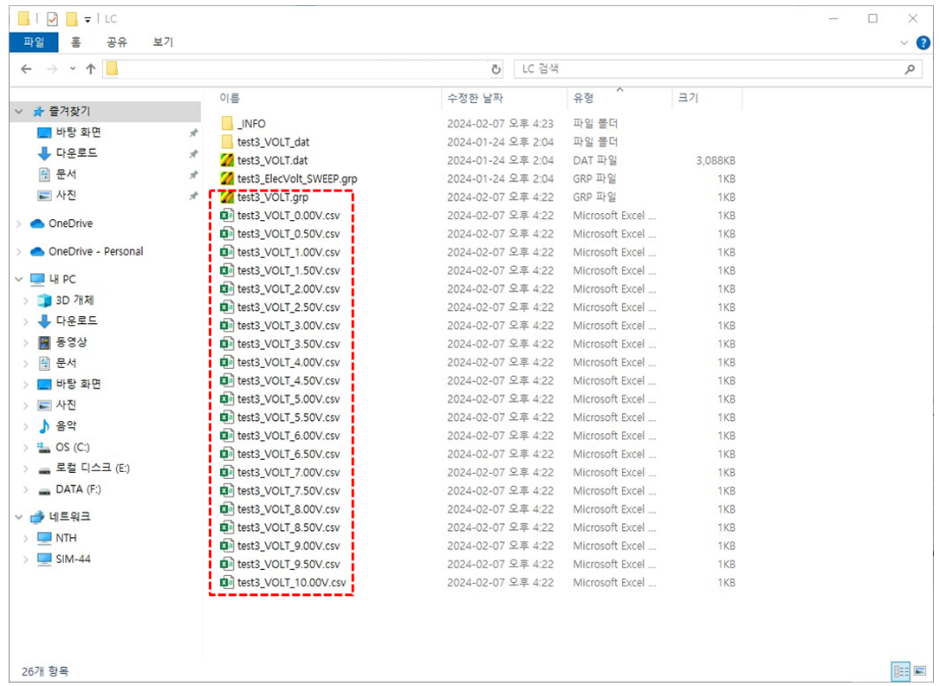
Task: Expand the OneDrive - Personal tree node
Action: (19, 252)
